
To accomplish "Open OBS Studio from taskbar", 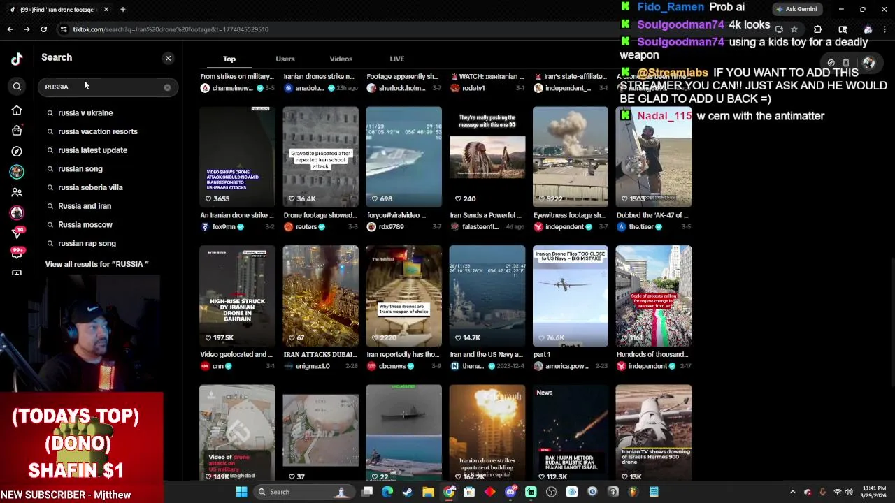I will [x=551, y=492].
